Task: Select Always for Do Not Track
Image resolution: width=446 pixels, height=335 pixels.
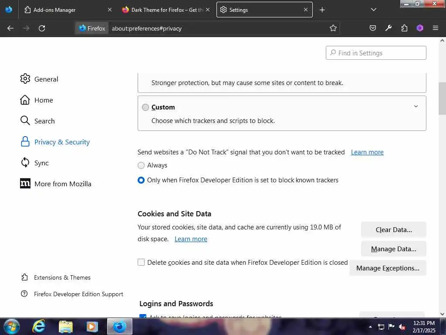Action: point(141,165)
